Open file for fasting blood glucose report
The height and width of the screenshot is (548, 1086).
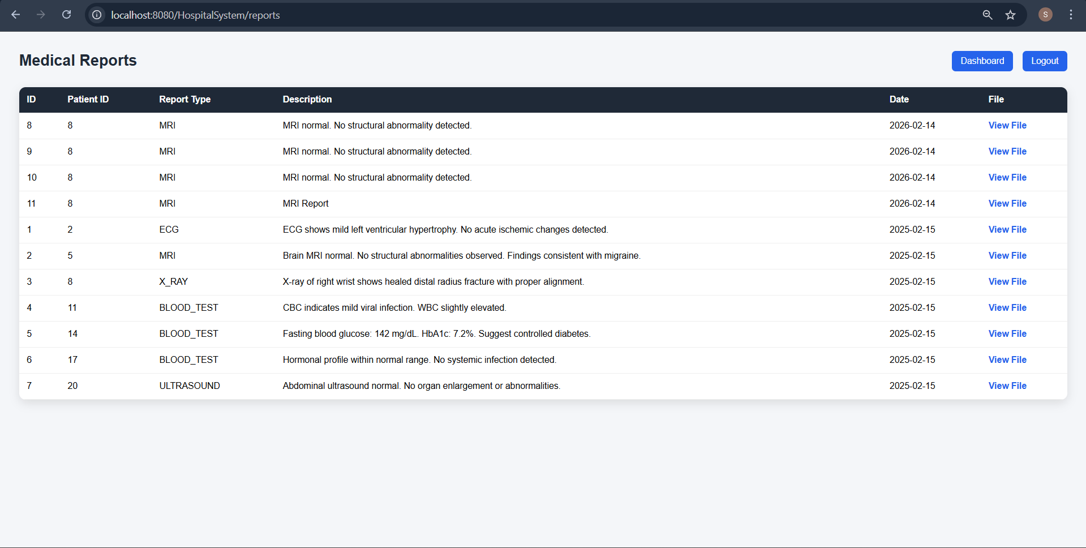(1007, 333)
